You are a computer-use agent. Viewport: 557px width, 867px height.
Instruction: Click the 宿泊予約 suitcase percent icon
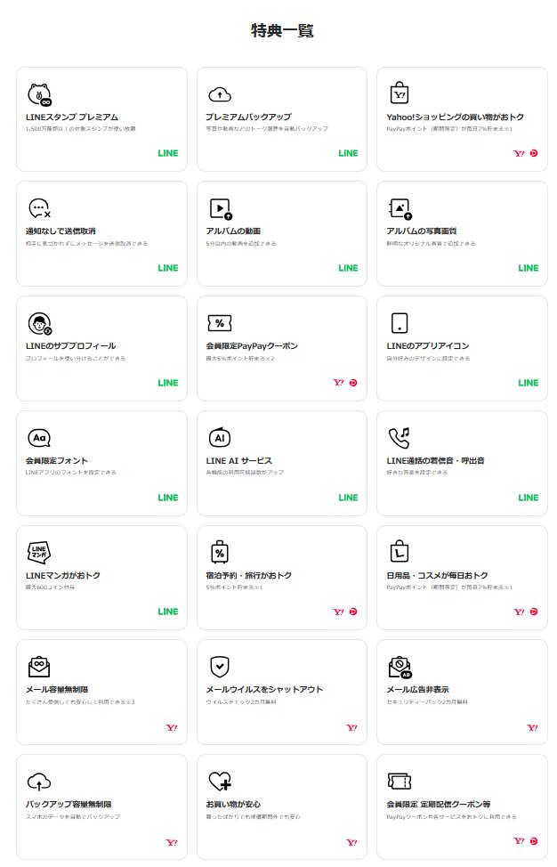point(220,552)
